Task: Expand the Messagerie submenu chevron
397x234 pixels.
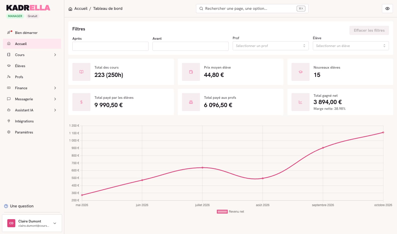Action: click(x=55, y=99)
